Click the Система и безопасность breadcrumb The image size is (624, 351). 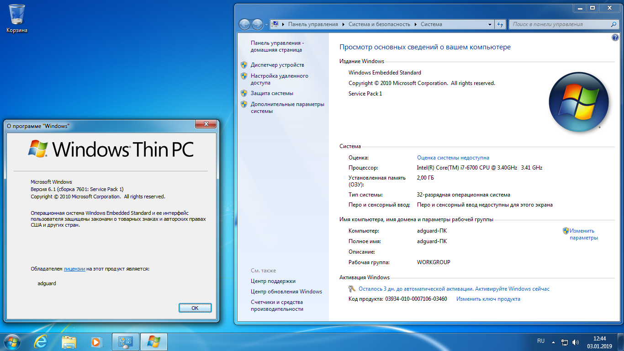pyautogui.click(x=379, y=24)
